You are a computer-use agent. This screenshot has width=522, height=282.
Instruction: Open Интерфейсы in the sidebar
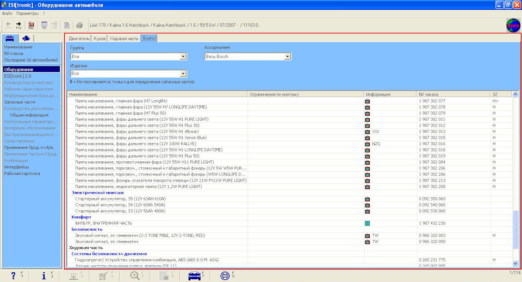click(17, 167)
